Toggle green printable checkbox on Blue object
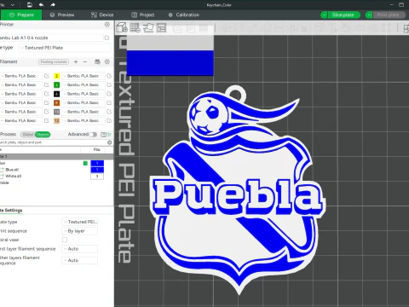This screenshot has height=307, width=409. click(85, 163)
